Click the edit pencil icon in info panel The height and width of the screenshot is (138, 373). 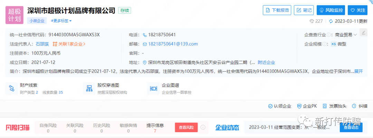tap(363, 32)
